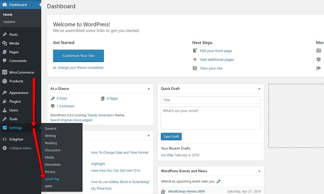324x194 pixels.
Task: Click the edit icon beside front page link
Action: [195, 50]
